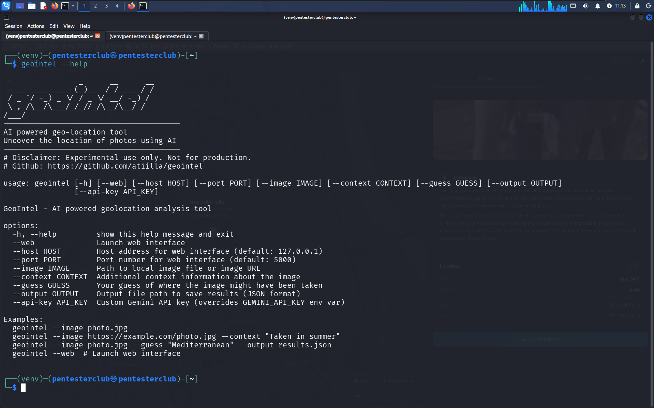Switch to workspace 4
Image resolution: width=654 pixels, height=408 pixels.
point(117,6)
